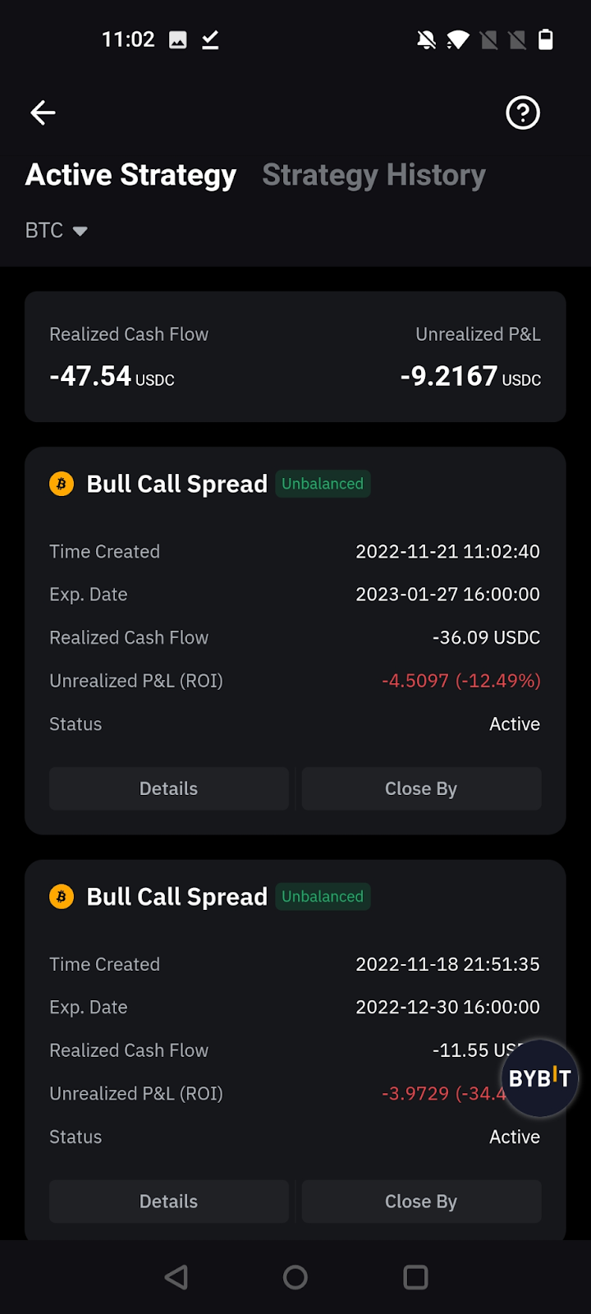
Task: Tap Close By for the 2023-01-27 spread
Action: tap(421, 788)
